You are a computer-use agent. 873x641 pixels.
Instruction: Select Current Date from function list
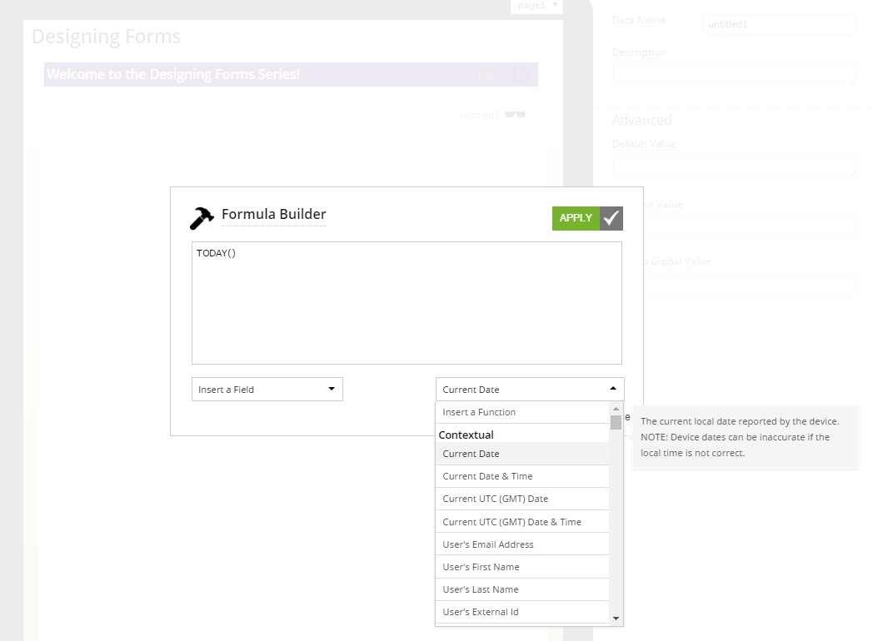point(522,454)
